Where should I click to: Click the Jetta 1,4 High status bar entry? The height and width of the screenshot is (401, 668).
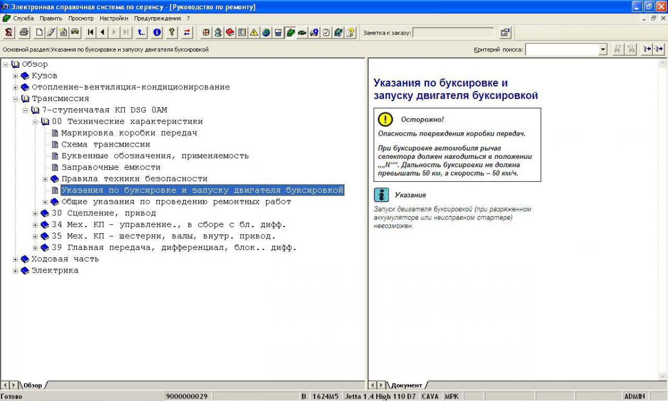pyautogui.click(x=380, y=397)
